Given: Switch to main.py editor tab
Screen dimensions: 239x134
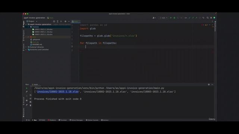Looking at the screenshot, I should (x=76, y=22).
